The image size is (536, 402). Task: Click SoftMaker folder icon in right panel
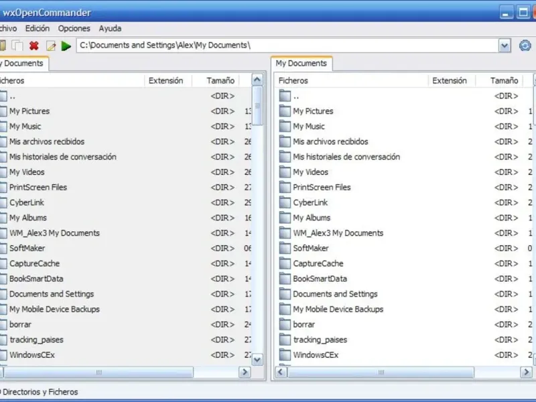point(285,248)
